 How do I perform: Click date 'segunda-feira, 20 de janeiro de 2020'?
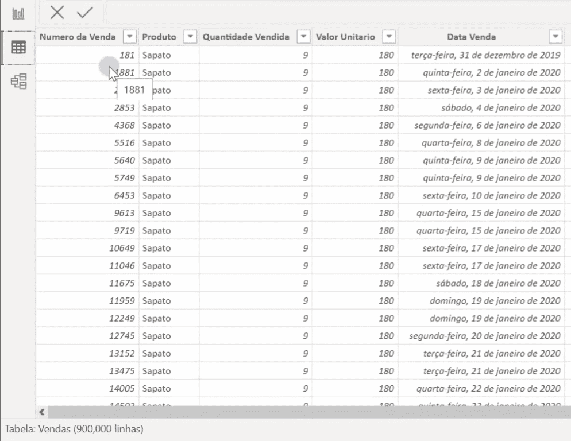click(x=485, y=336)
